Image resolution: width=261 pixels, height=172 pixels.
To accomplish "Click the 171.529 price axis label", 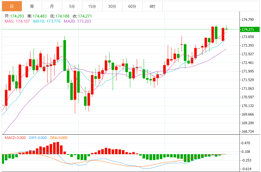I will tap(248, 80).
